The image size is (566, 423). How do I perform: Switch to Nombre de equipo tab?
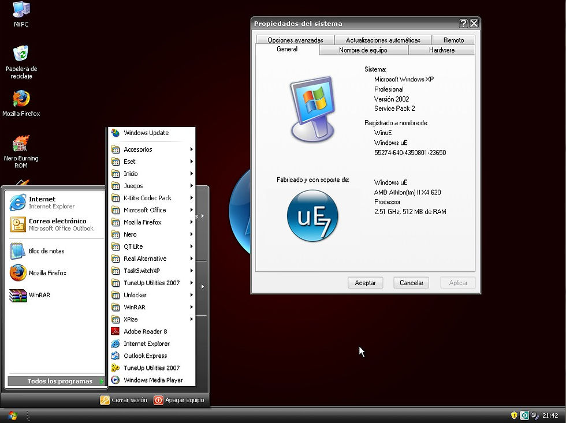point(363,50)
